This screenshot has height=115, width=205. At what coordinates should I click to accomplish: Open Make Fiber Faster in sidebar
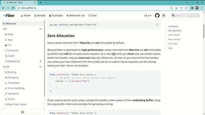coord(16,104)
